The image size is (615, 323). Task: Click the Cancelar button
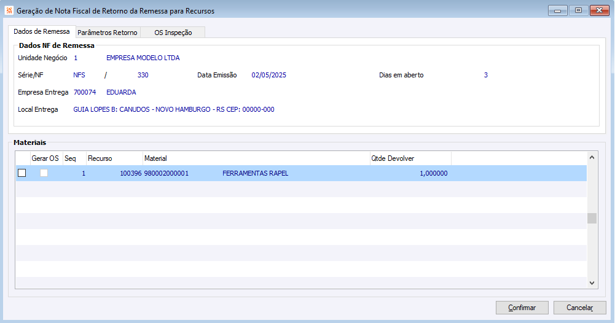tap(580, 308)
